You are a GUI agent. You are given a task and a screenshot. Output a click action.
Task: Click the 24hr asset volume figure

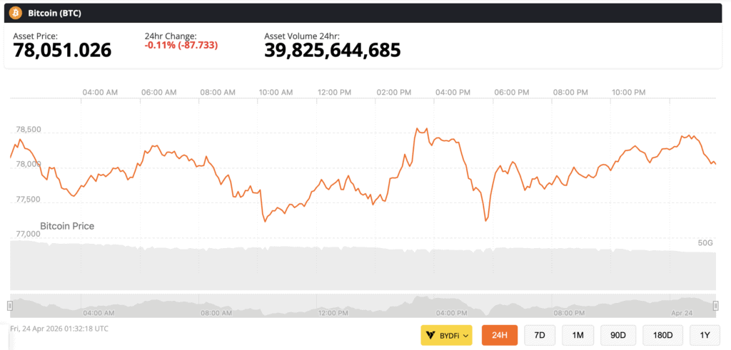point(332,50)
